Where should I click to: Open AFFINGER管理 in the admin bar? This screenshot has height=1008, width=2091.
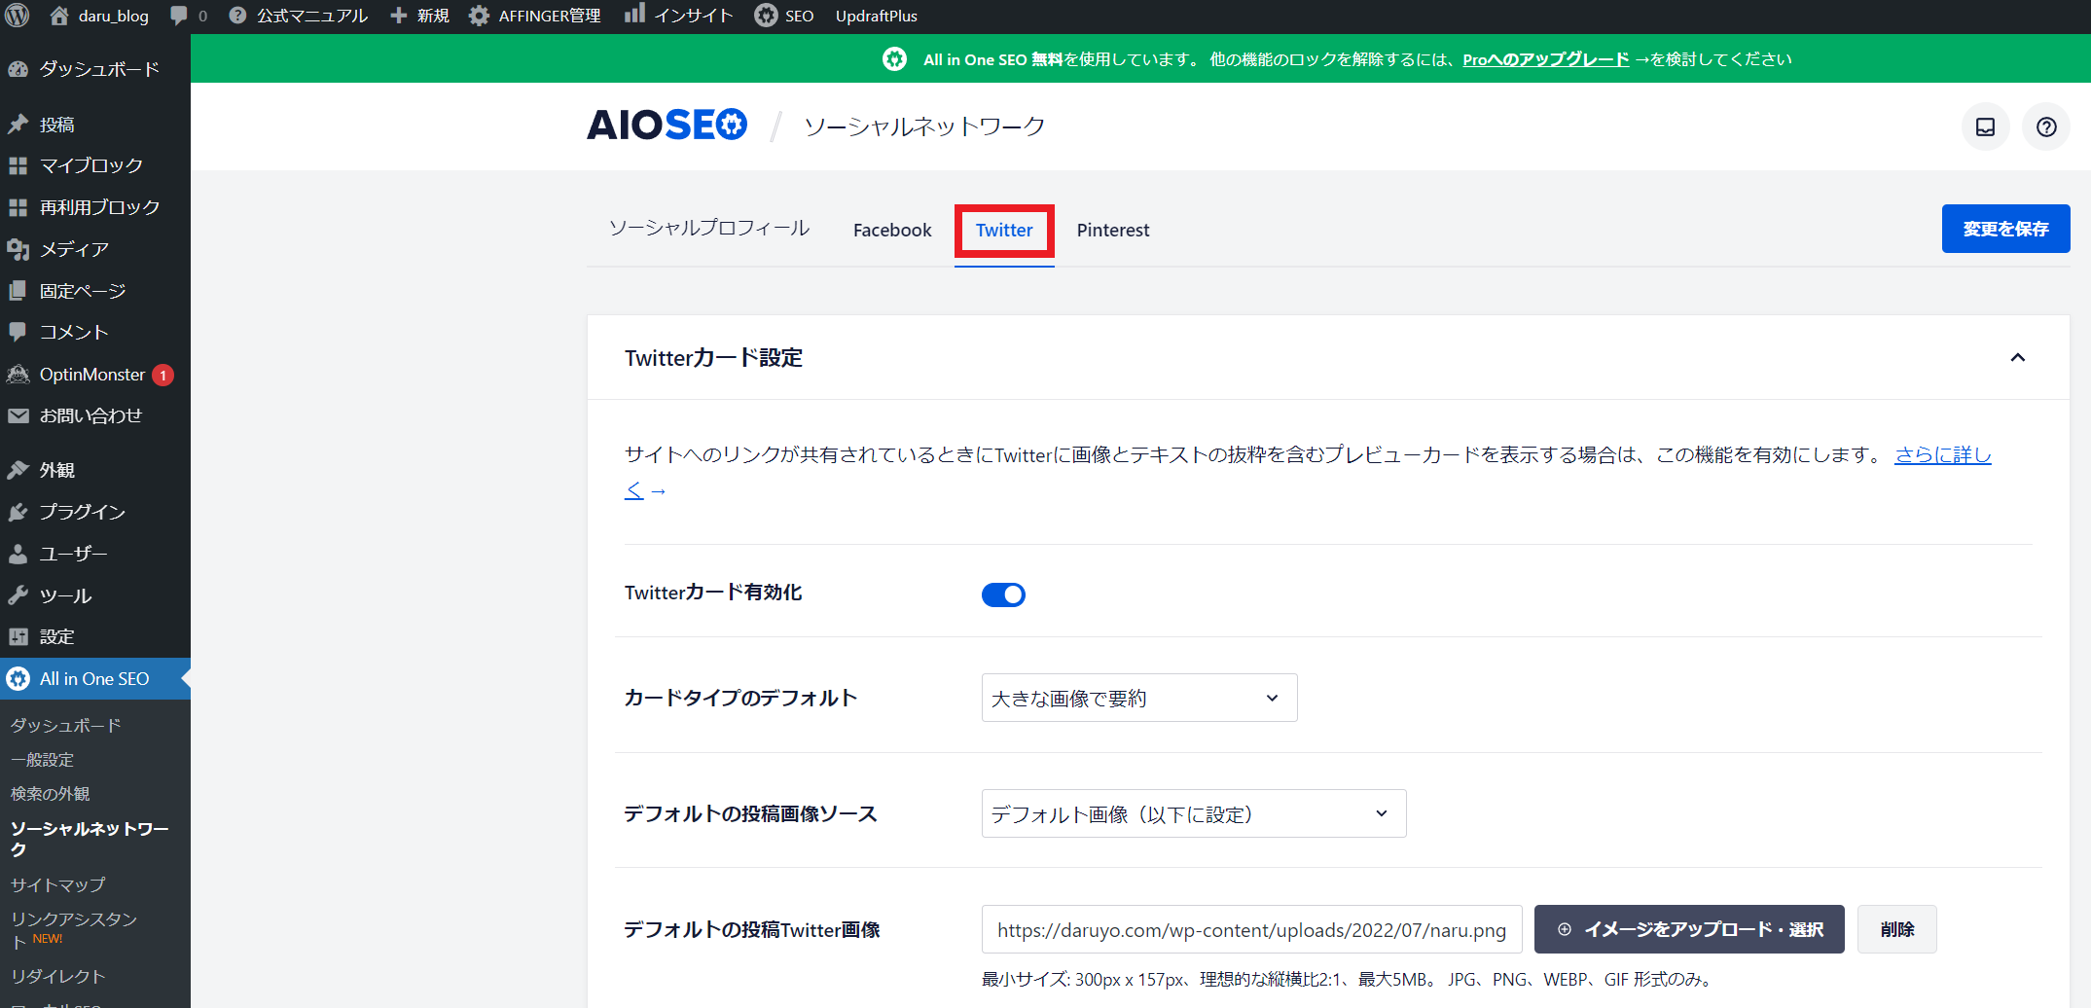point(535,16)
